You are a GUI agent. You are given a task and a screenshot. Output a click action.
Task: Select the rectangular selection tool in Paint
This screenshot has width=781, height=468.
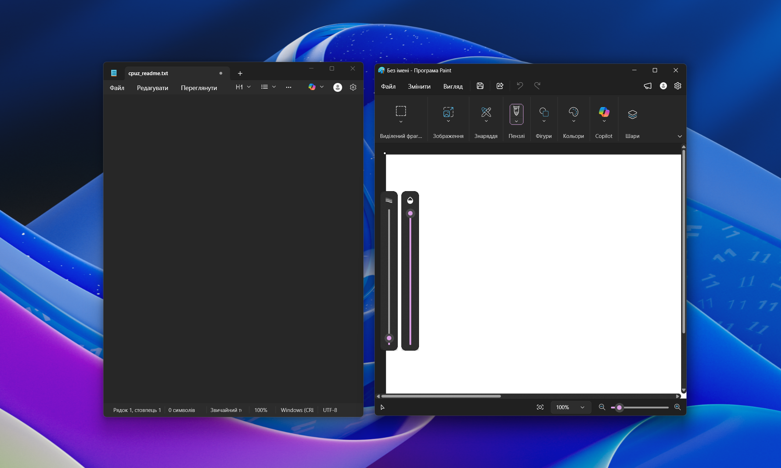(x=401, y=111)
